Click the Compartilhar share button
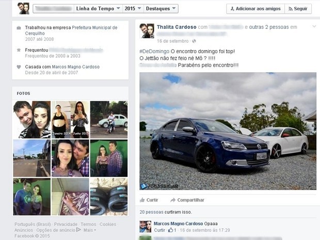Image resolution: width=320 pixels, height=240 pixels. pos(187,200)
